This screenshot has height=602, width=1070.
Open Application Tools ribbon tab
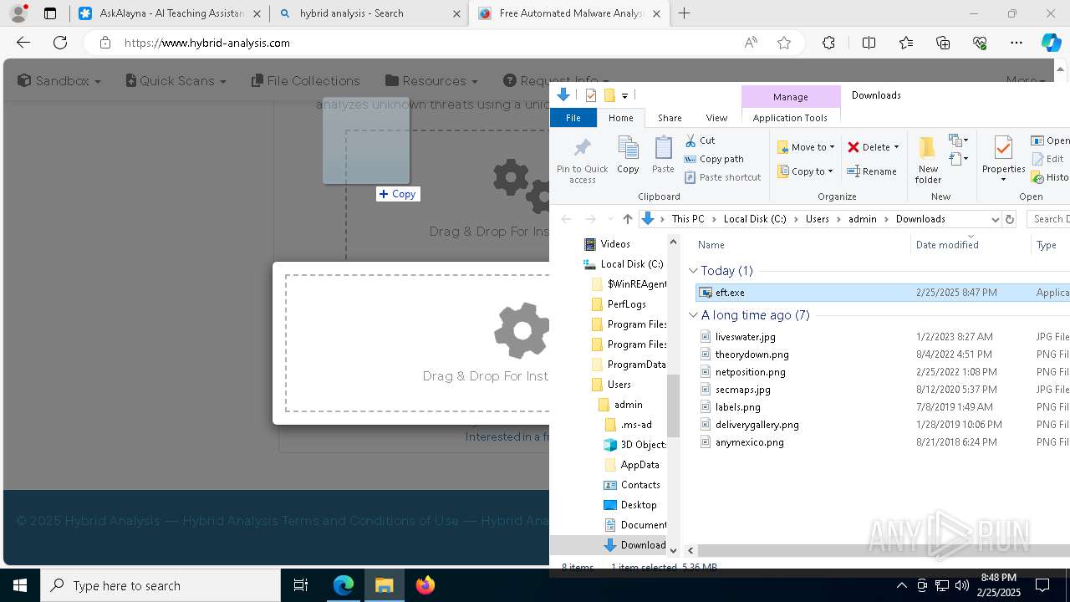tap(790, 118)
